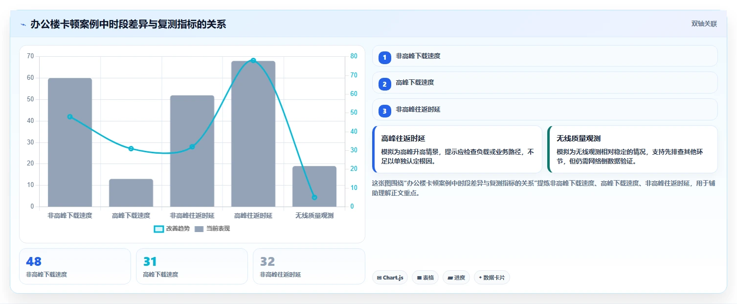Viewport: 737px width, 304px height.
Task: Click the stat card showing 32
Action: tap(309, 266)
